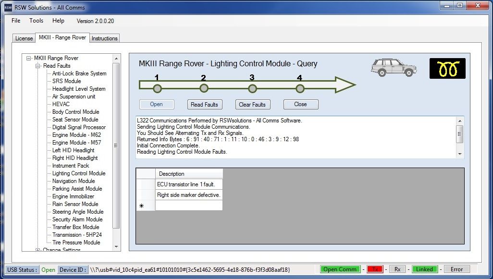The width and height of the screenshot is (493, 279).
Task: Select Headlight Level System tree item
Action: point(79,89)
